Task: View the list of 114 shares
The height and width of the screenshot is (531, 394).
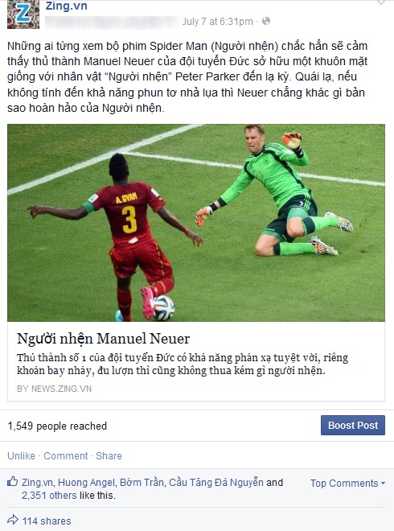Action: [x=47, y=521]
